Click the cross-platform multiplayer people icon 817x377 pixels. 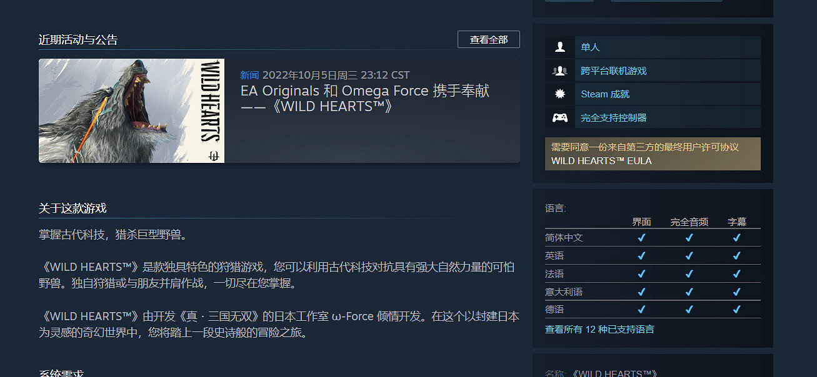pos(559,71)
